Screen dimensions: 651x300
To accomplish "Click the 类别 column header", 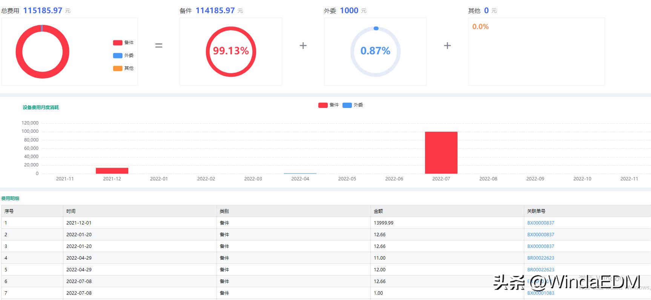I will [224, 211].
